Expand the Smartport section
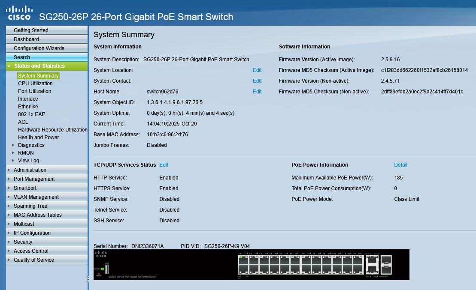476x290 pixels. pyautogui.click(x=47, y=188)
